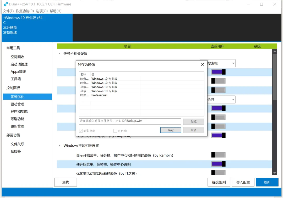Image resolution: width=283 pixels, height=198 pixels.
Task: Click the 刷新 button
Action: [267, 182]
